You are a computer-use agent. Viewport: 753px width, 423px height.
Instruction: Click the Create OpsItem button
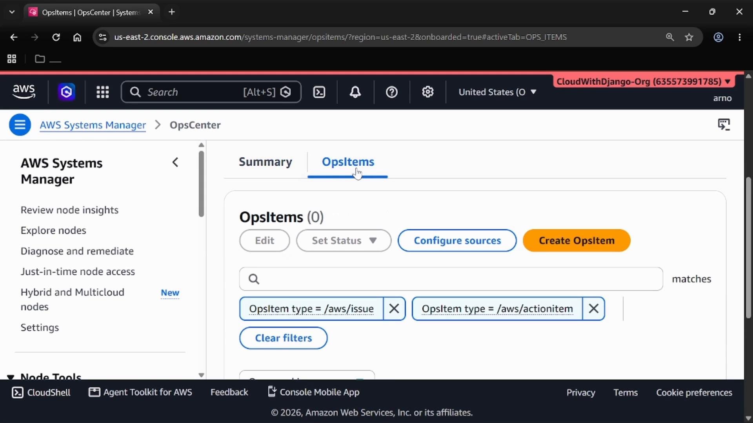(x=577, y=240)
